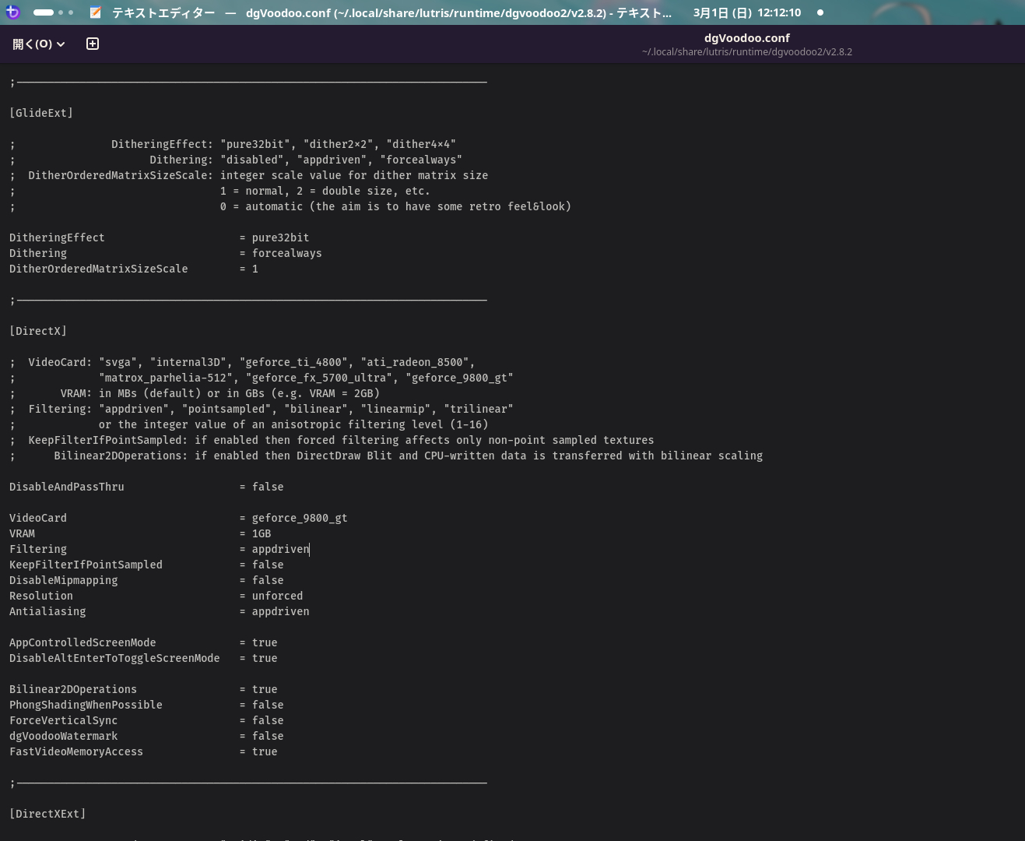Viewport: 1025px width, 841px height.
Task: Click the text editor app icon in top bar
Action: coord(95,12)
